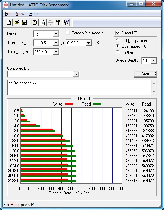Image resolution: width=164 pixels, height=210 pixels.
Task: Uncheck the Direct I/O checkbox
Action: (x=117, y=33)
